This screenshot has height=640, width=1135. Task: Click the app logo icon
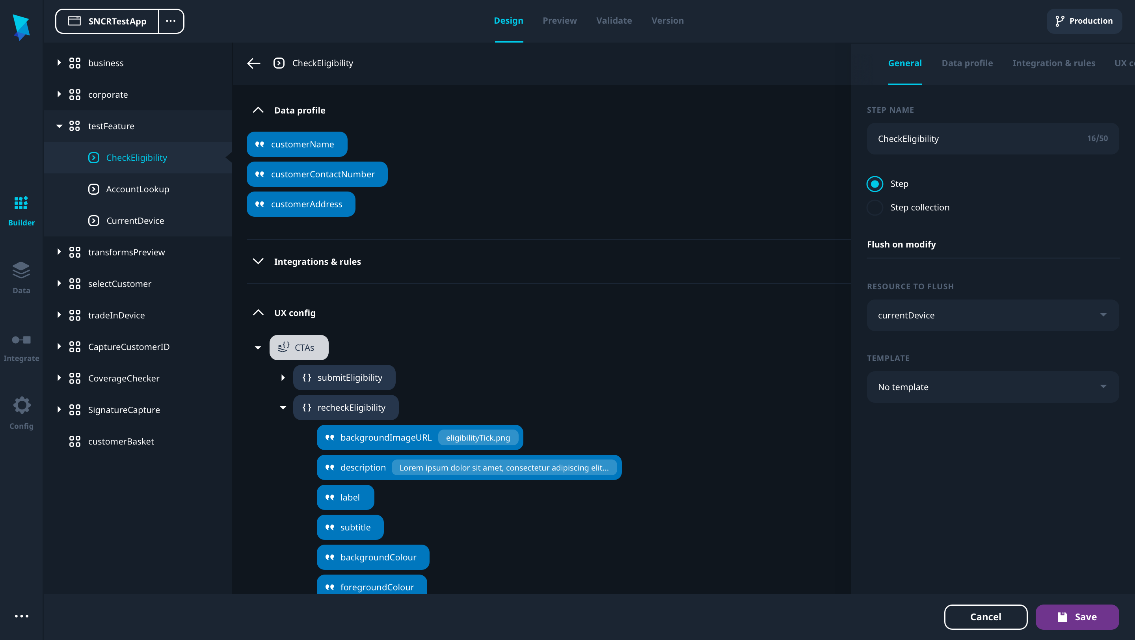[x=21, y=26]
